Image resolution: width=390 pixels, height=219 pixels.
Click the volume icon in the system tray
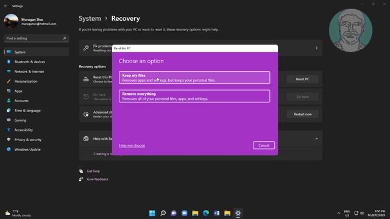coord(362,214)
